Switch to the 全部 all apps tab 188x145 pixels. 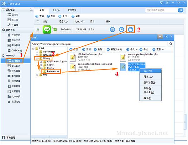pos(41,10)
